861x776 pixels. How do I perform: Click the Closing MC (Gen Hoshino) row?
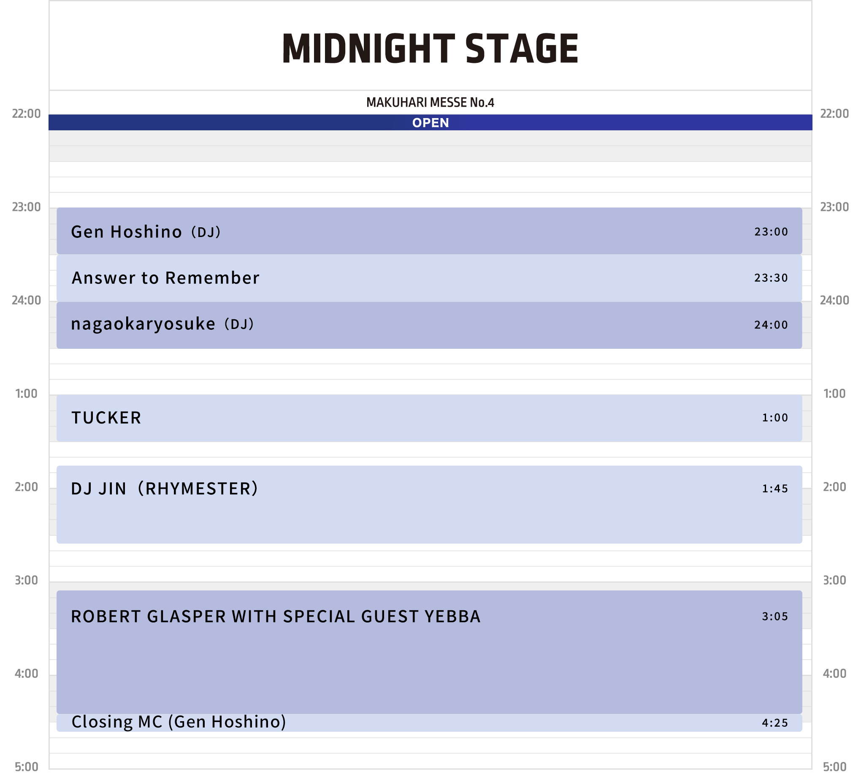click(x=429, y=723)
